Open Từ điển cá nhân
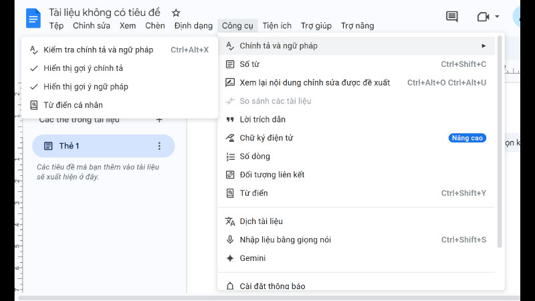Screen dimensions: 535x301 tap(120, 105)
